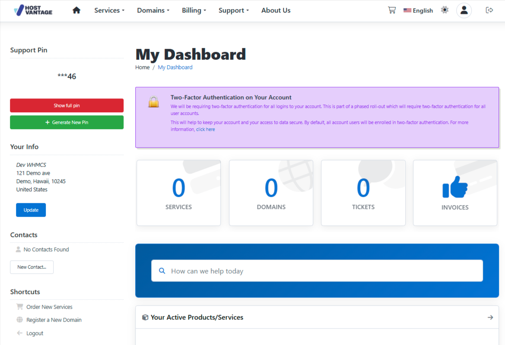Screen dimensions: 505x345
Task: Focus the 'How can we help today' search field
Action: pos(317,271)
